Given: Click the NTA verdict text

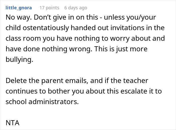Looking at the screenshot, I should pos(12,123).
